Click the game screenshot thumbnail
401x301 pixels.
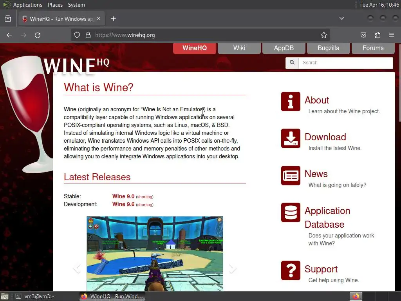(155, 254)
